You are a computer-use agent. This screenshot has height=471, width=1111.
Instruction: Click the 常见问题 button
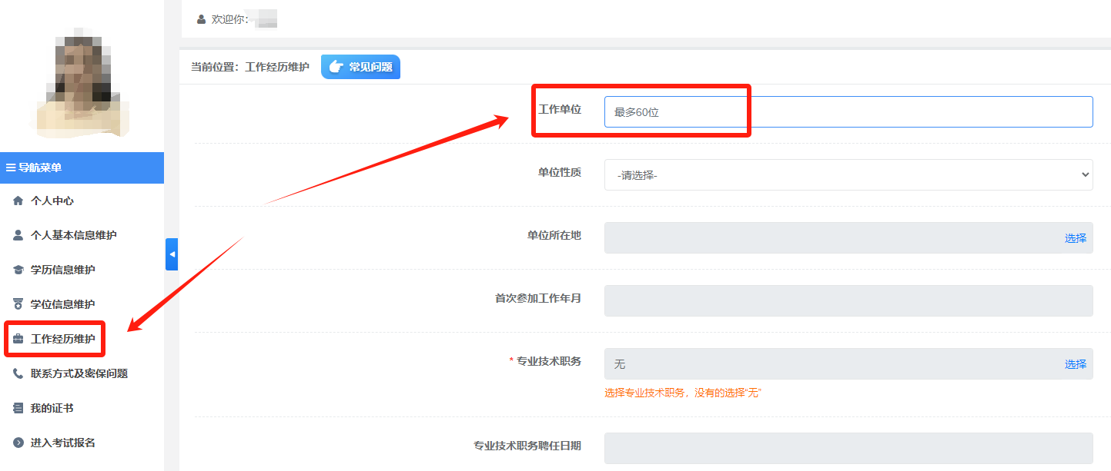point(360,68)
